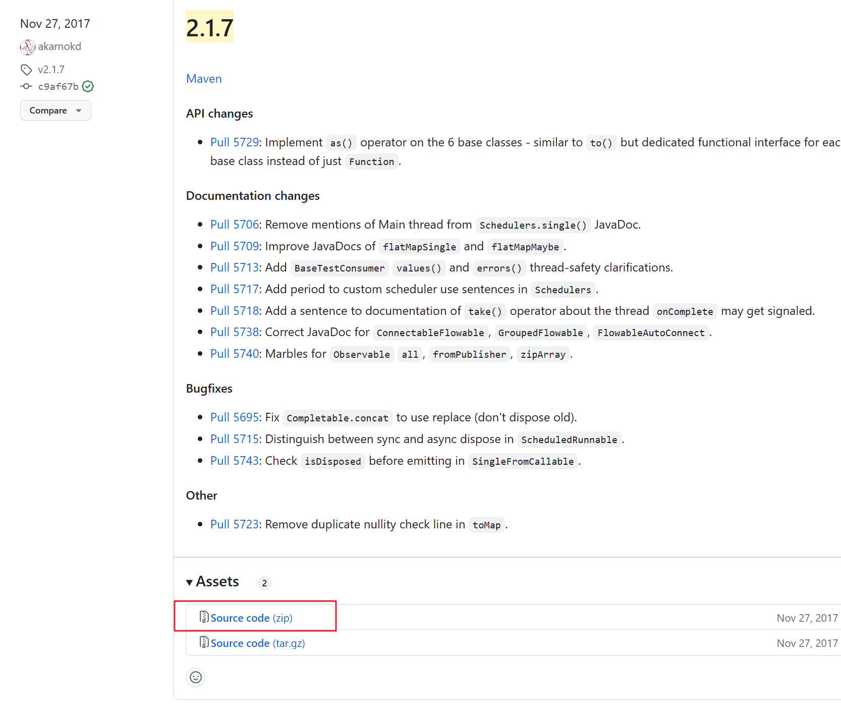Image resolution: width=841 pixels, height=706 pixels.
Task: Open Pull 5740 about Observable marbles
Action: coord(235,353)
